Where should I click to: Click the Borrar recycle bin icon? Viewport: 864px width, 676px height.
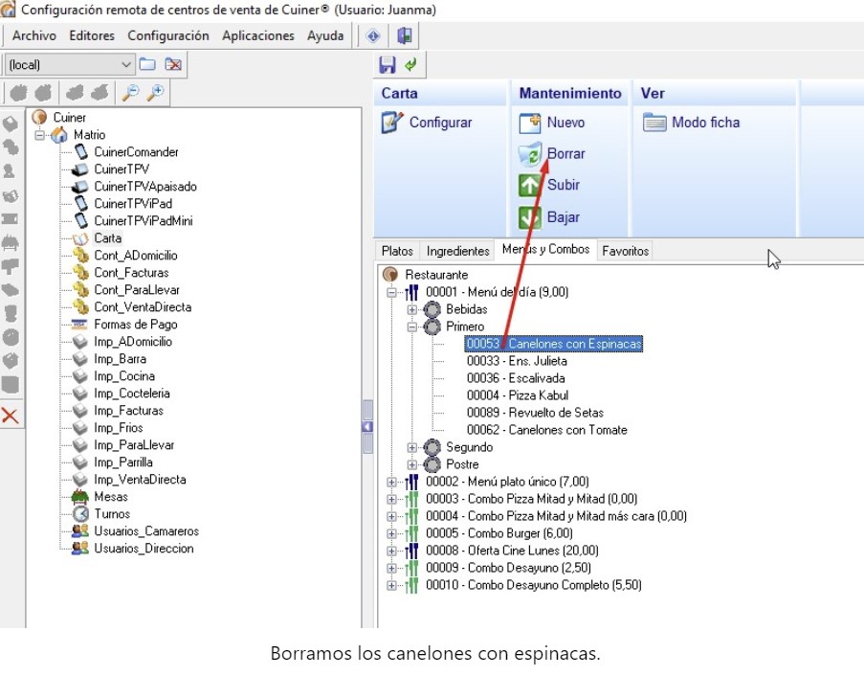(x=530, y=154)
